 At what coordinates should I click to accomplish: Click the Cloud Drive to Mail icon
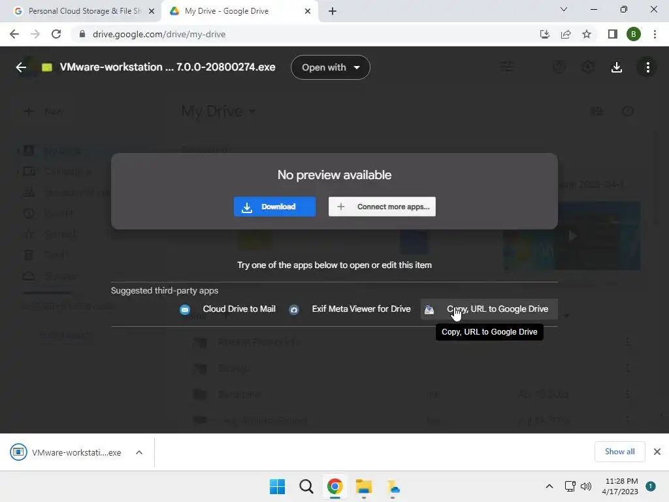click(x=185, y=310)
